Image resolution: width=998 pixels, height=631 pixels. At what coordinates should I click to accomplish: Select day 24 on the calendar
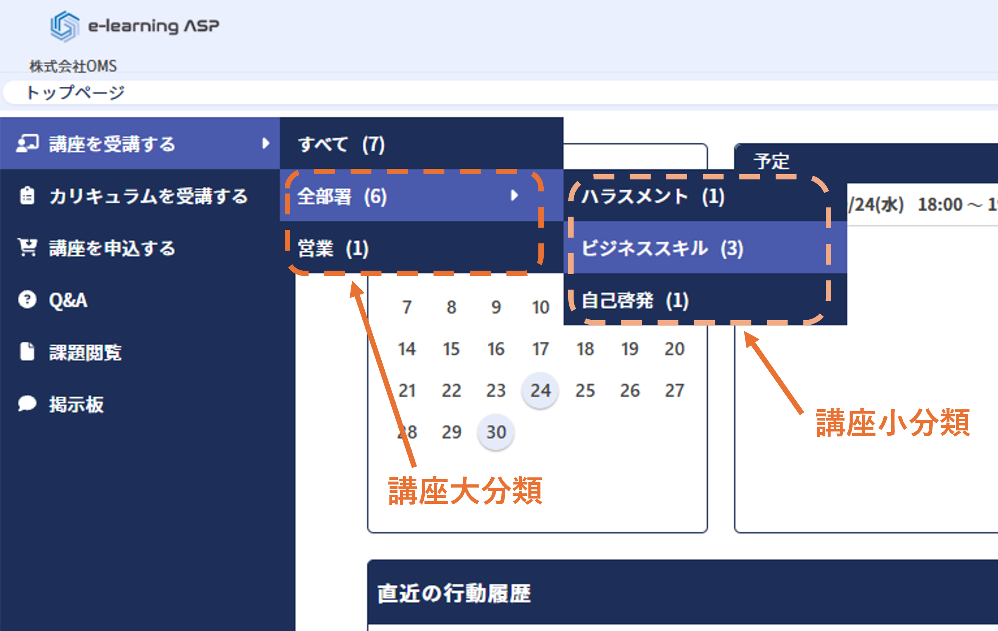540,390
